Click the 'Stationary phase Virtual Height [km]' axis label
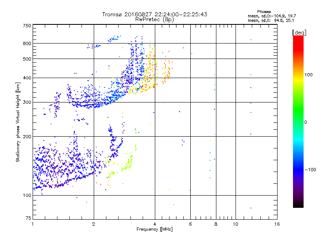Viewport: 326px width, 244px height. click(18, 122)
